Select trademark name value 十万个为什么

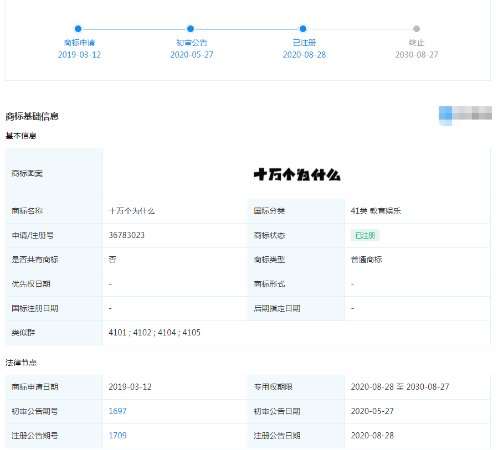tap(132, 211)
